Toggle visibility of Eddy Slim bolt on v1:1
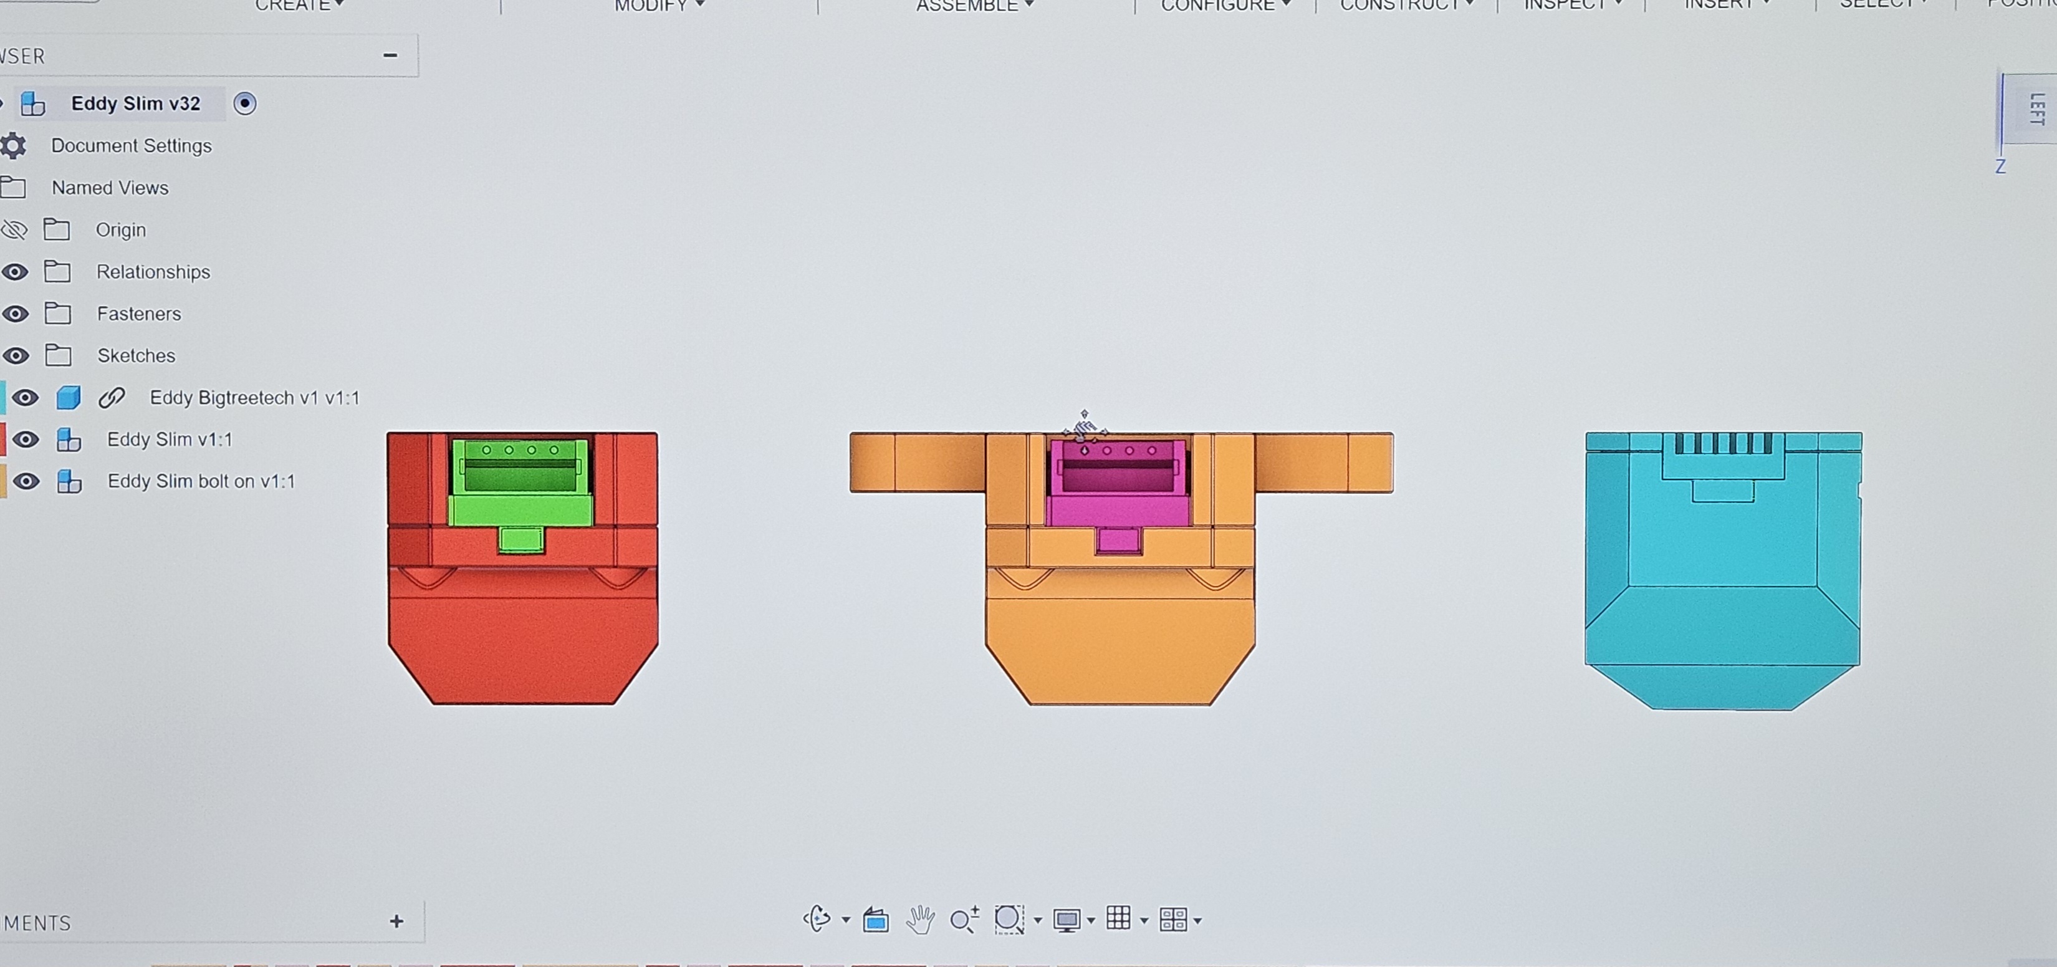The image size is (2057, 967). (26, 481)
